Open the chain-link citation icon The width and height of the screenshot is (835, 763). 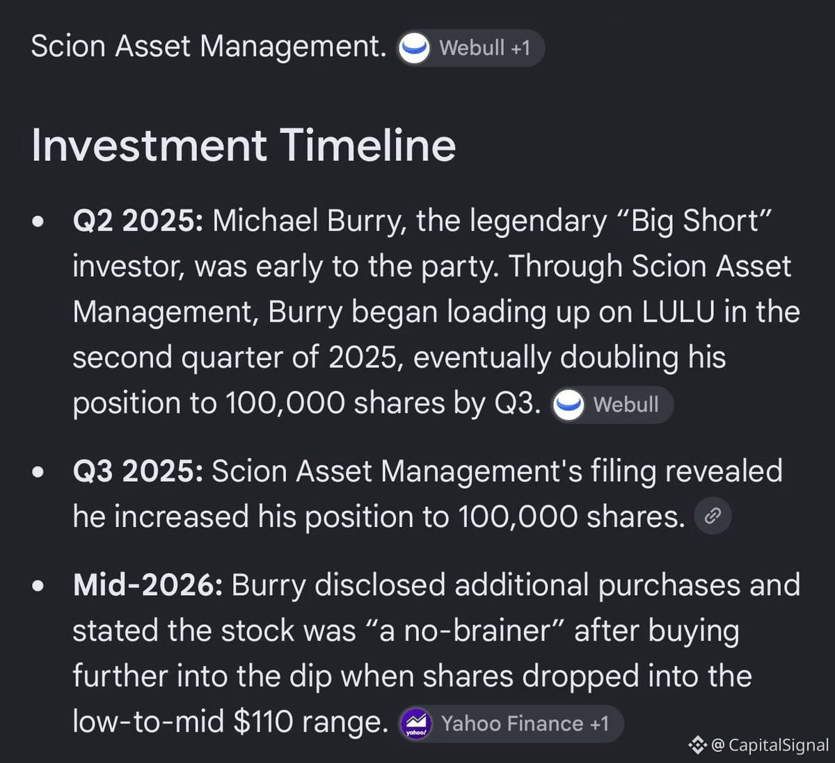[713, 516]
